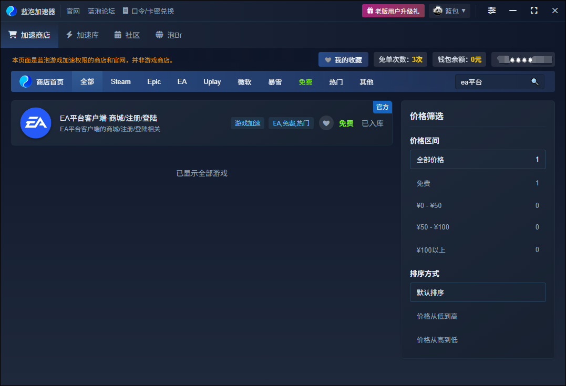Open the 官网 link
The height and width of the screenshot is (386, 566).
tap(73, 11)
